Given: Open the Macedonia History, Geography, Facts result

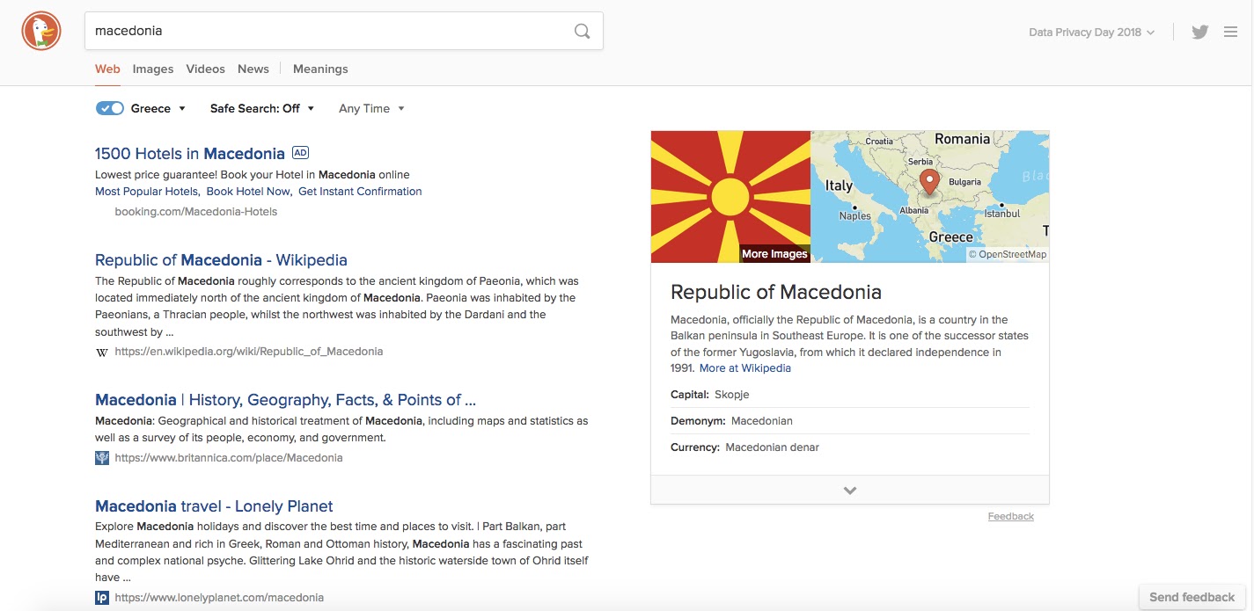Looking at the screenshot, I should coord(285,400).
